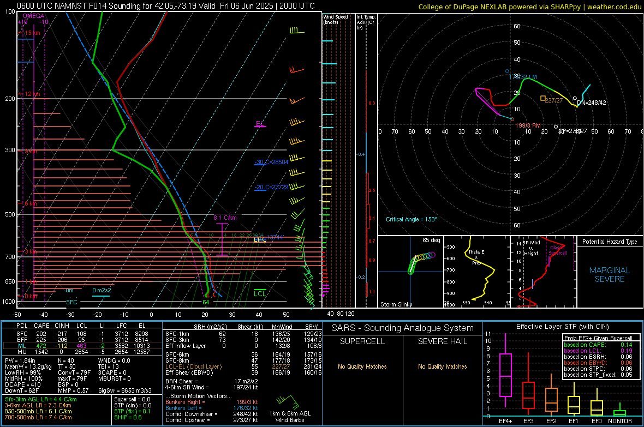
Task: Click the 700-500mb LR = 7.4 C/km line
Action: click(x=38, y=418)
